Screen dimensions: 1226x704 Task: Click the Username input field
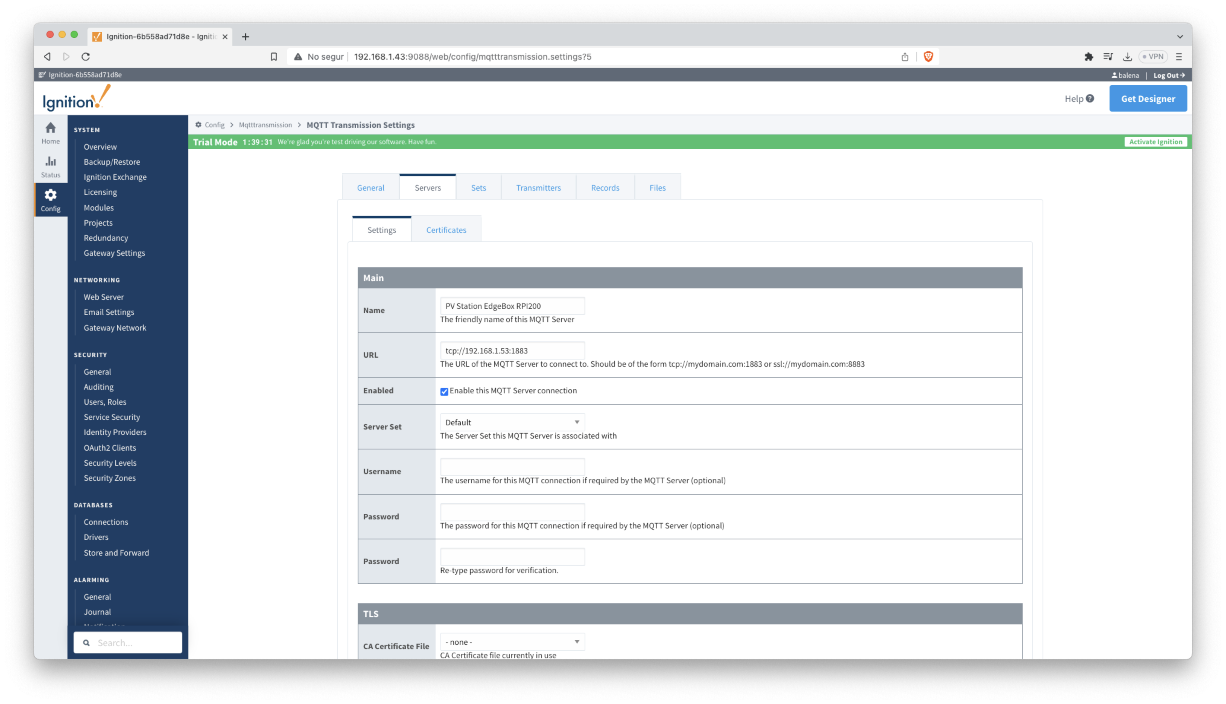(x=512, y=467)
